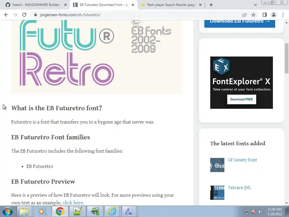Click the scrollbar up arrow
Viewport: 289px width, 217px height.
coord(287,23)
